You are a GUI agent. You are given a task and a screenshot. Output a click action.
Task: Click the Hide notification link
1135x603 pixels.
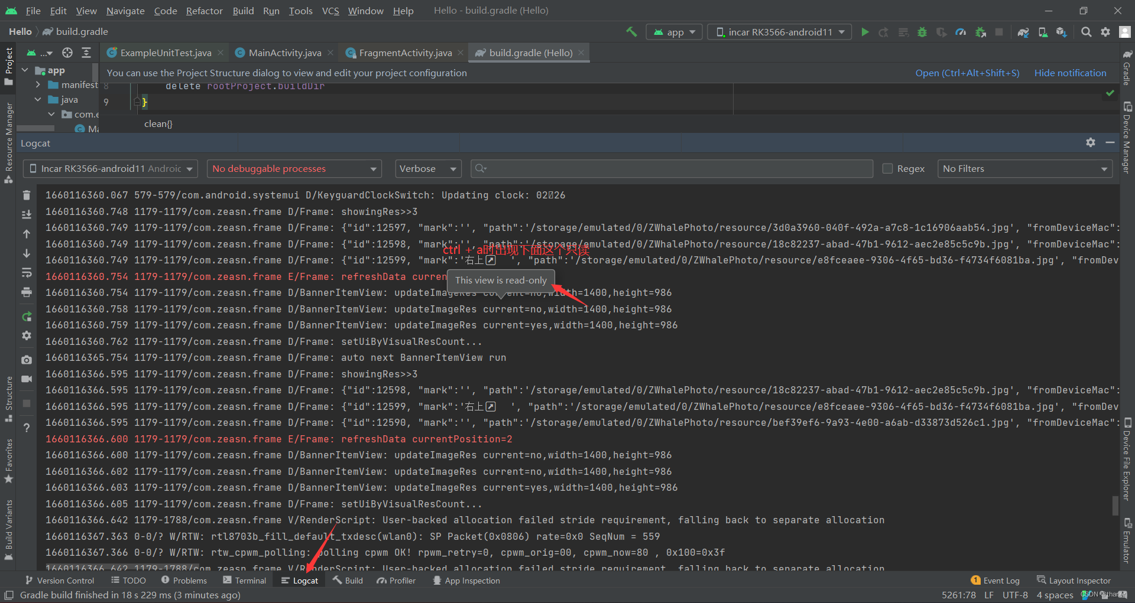coord(1070,73)
